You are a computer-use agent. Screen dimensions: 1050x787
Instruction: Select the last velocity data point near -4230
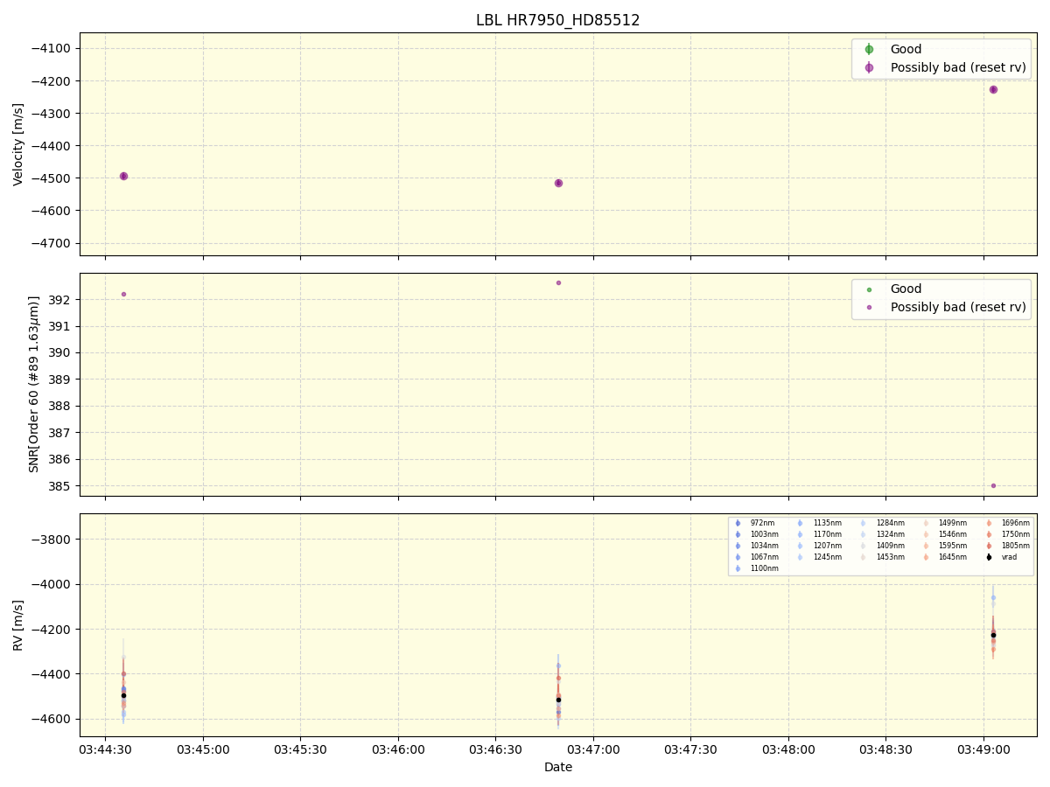coord(993,89)
